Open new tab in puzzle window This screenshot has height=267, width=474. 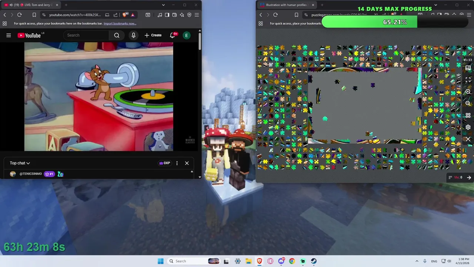tap(322, 5)
